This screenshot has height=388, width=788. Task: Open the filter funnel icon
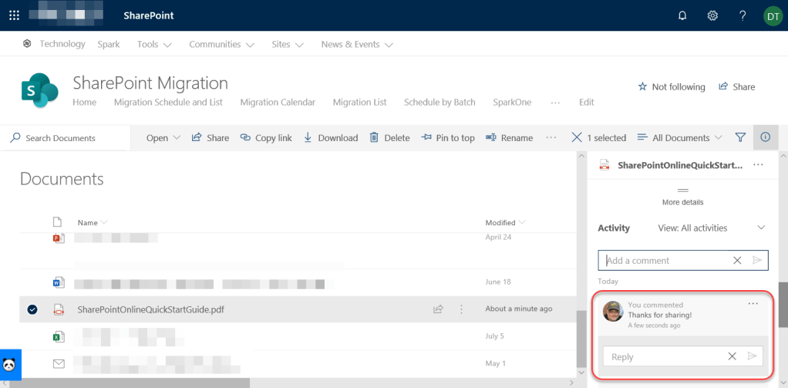tap(739, 137)
